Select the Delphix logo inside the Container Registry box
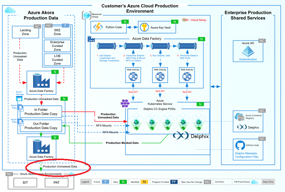 pyautogui.click(x=248, y=127)
